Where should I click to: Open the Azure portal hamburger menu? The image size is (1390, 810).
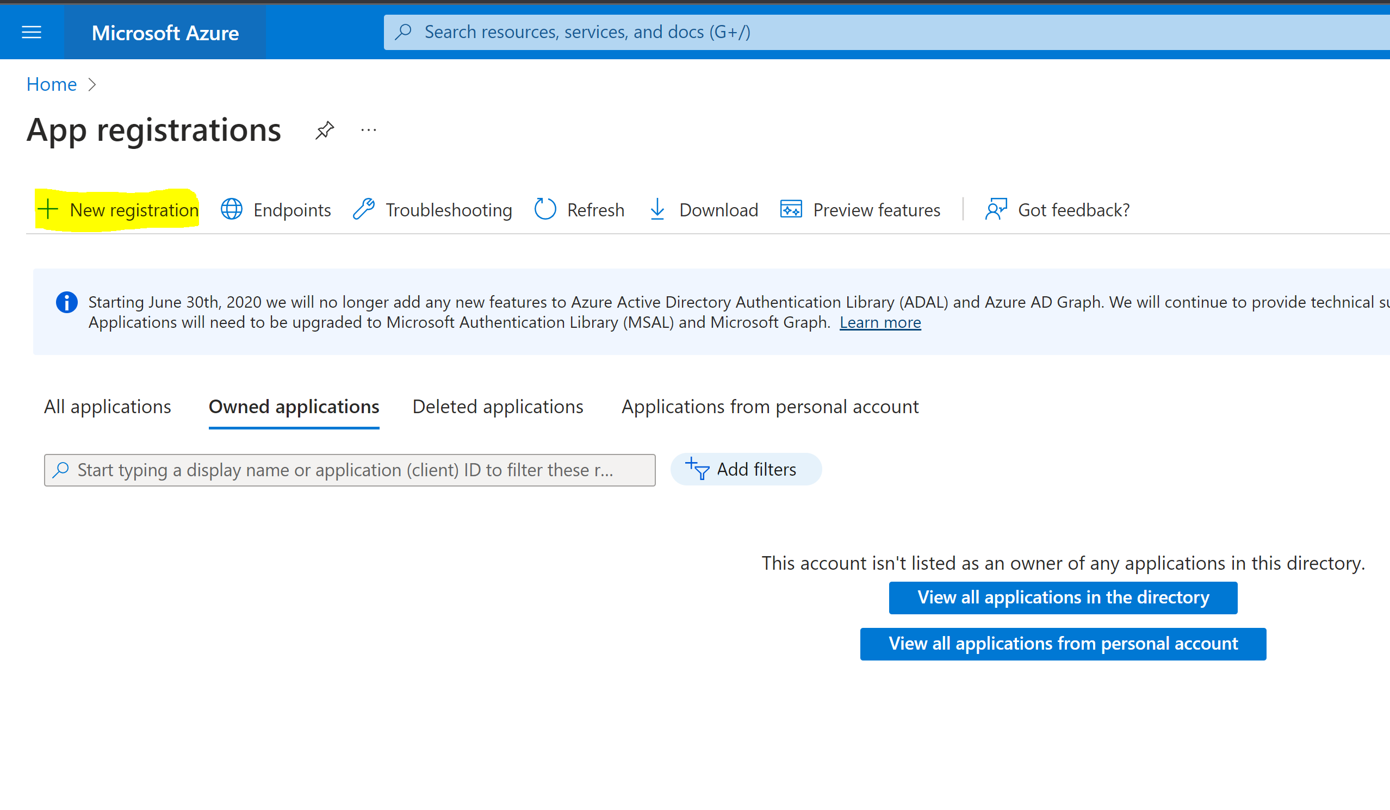(32, 32)
